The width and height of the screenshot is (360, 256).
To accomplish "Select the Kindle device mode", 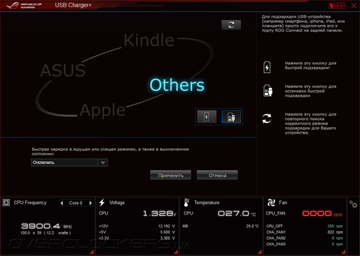I will point(148,40).
